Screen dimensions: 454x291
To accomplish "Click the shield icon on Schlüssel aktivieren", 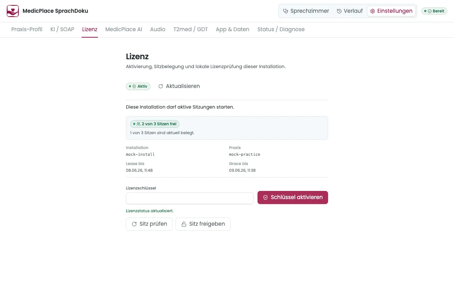I will pyautogui.click(x=265, y=197).
